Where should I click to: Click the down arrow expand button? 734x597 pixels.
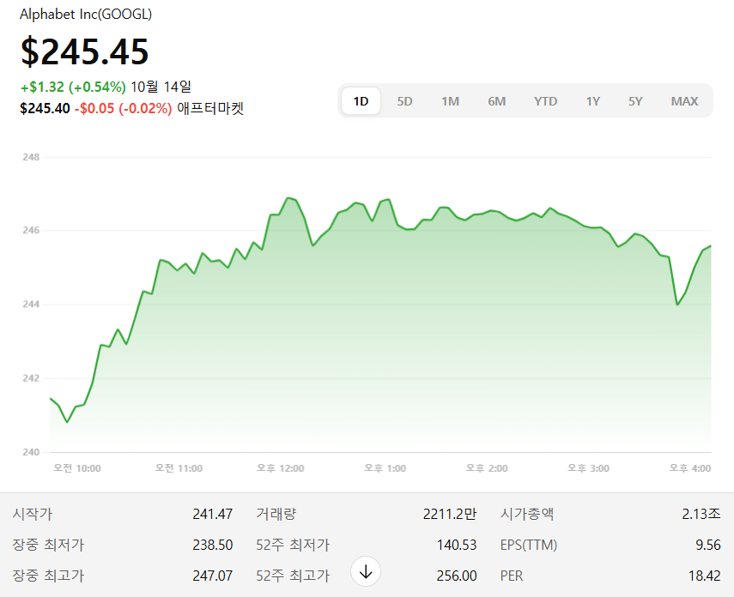coord(366,571)
